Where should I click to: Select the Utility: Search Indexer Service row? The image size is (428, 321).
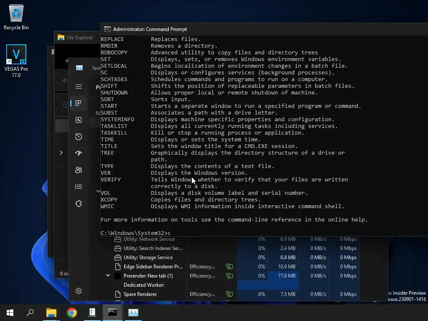pyautogui.click(x=237, y=248)
